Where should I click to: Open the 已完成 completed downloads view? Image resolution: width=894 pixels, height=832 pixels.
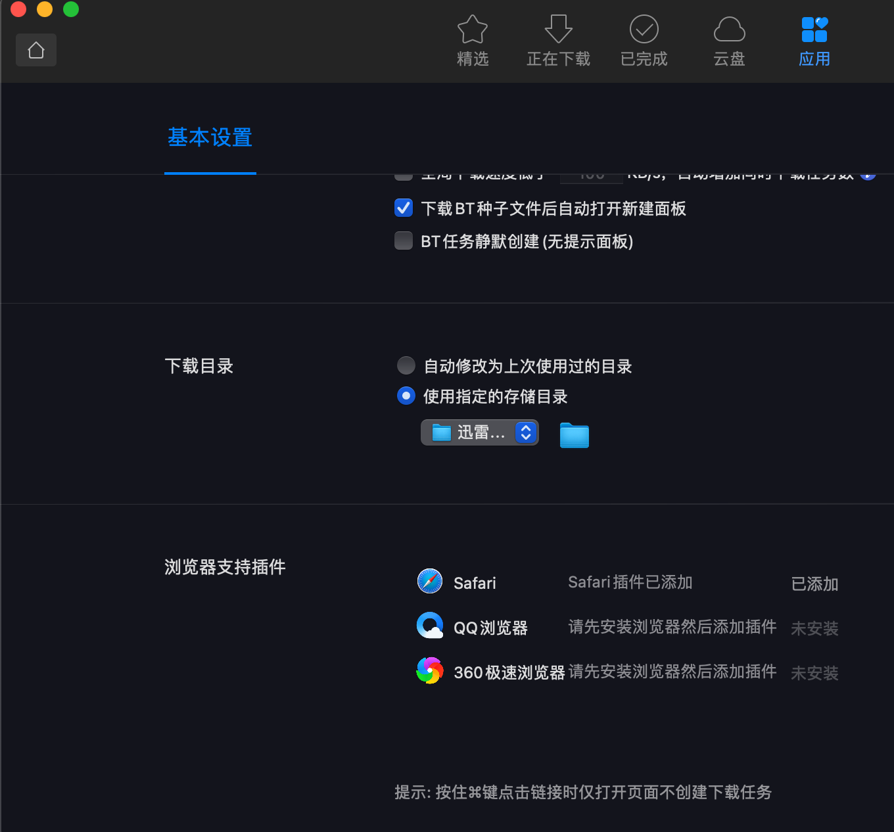click(644, 39)
